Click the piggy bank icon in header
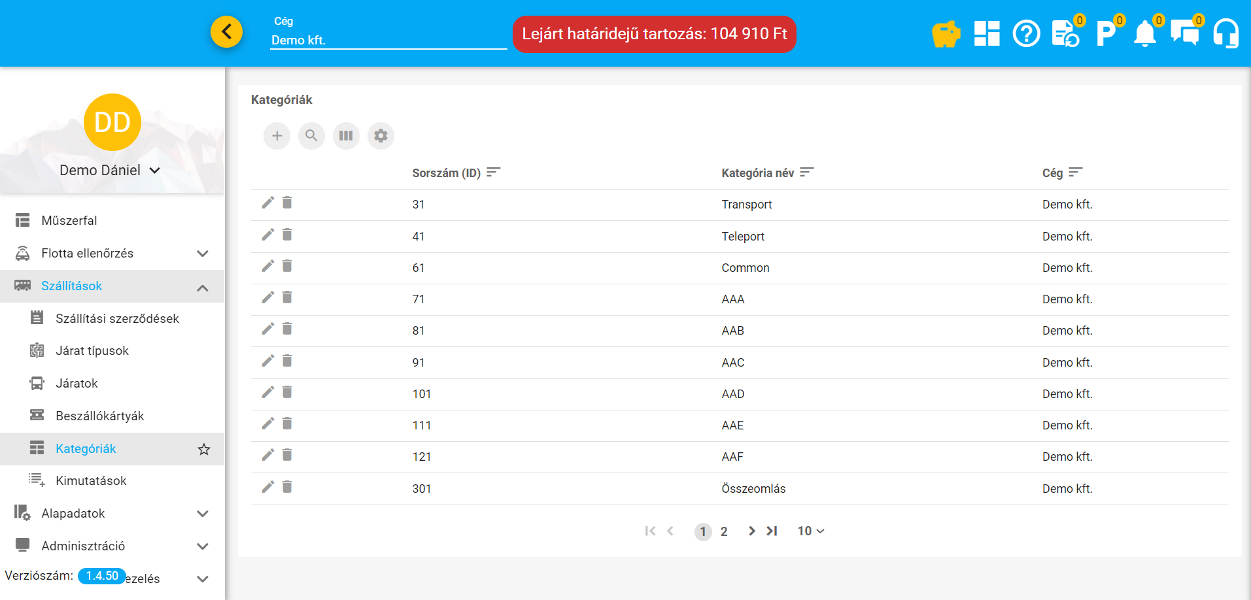Image resolution: width=1251 pixels, height=600 pixels. click(946, 34)
